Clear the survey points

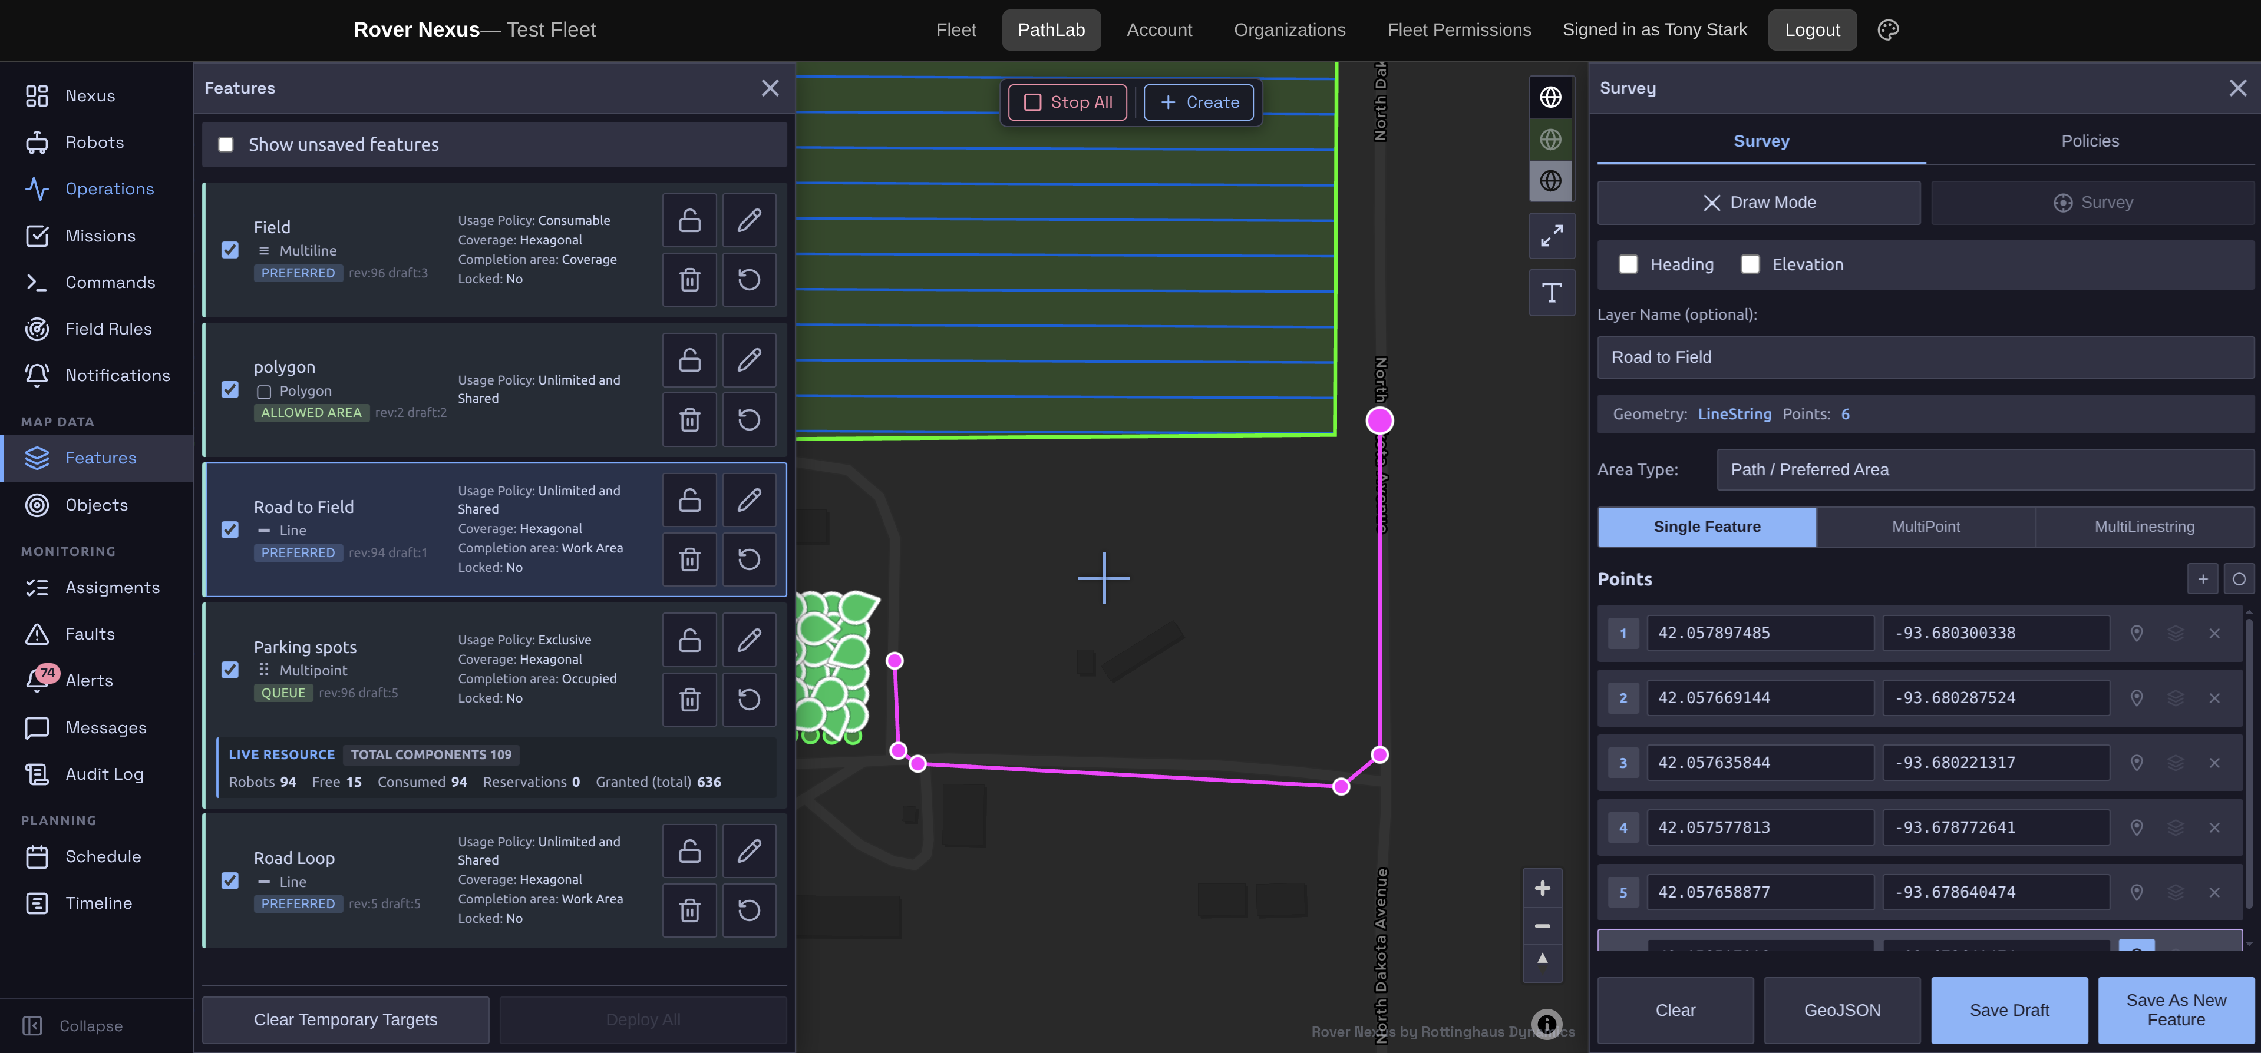[x=1675, y=1010]
